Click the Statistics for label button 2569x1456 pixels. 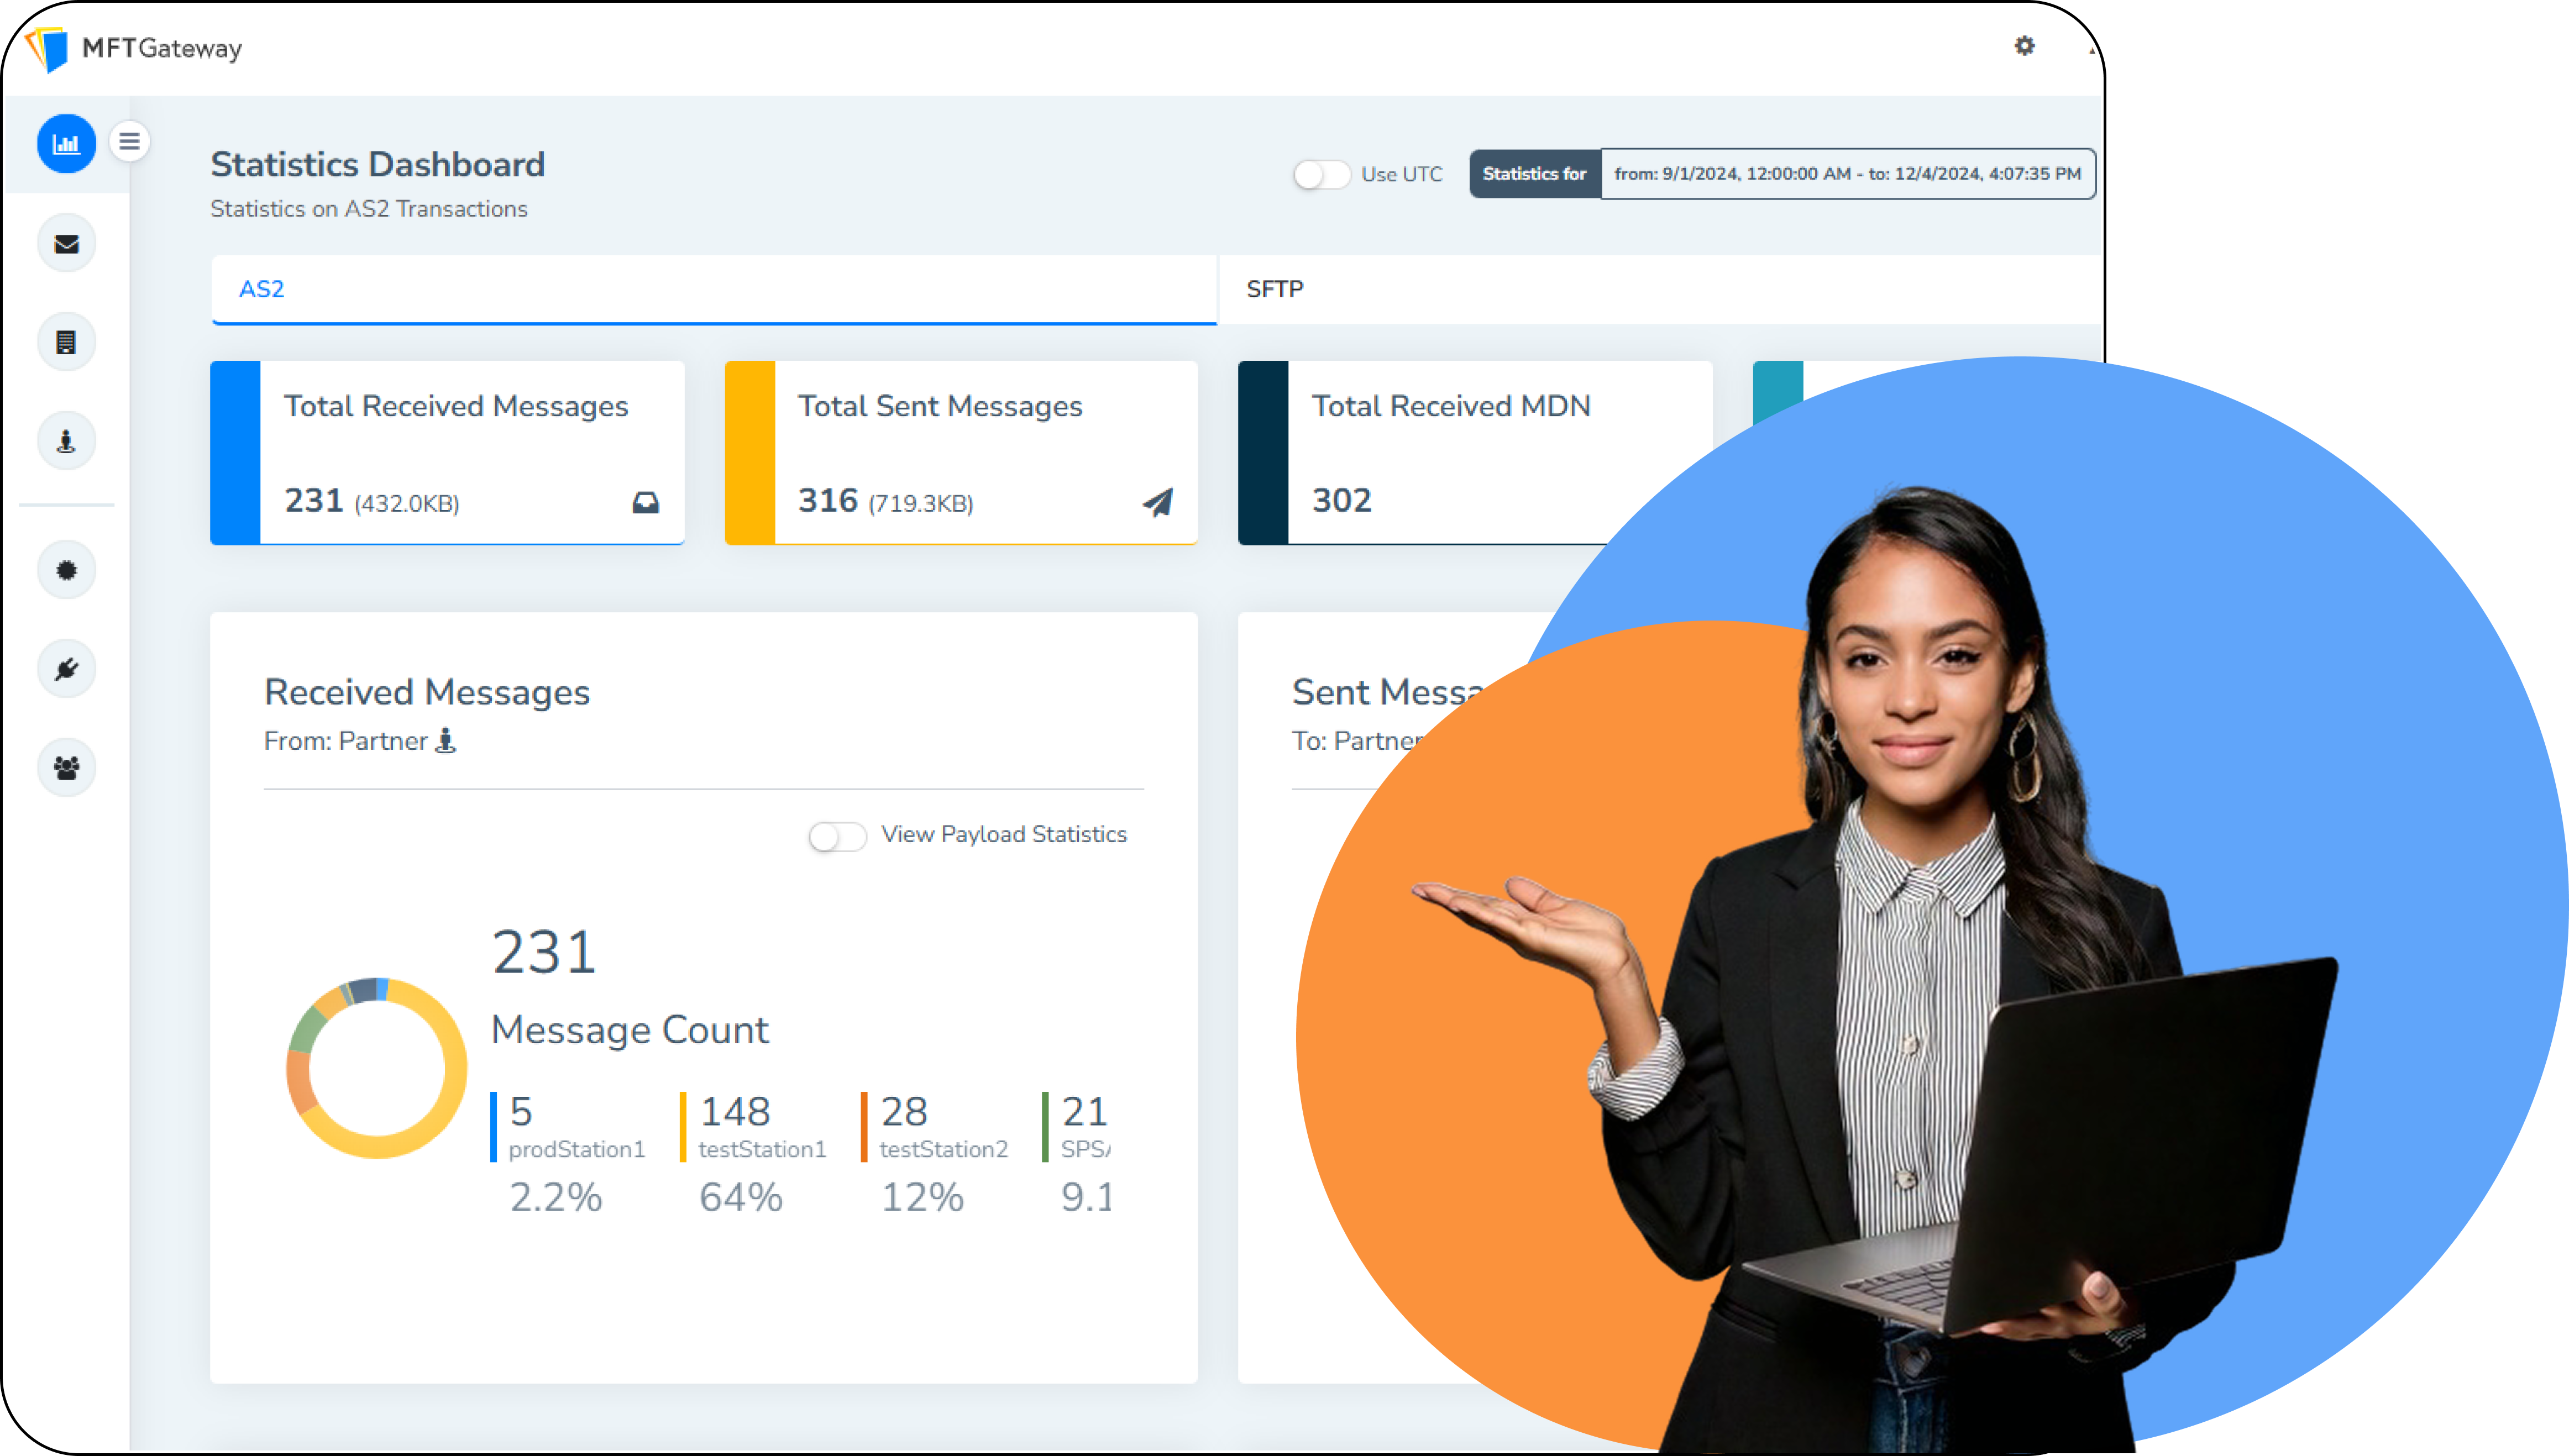click(x=1535, y=174)
